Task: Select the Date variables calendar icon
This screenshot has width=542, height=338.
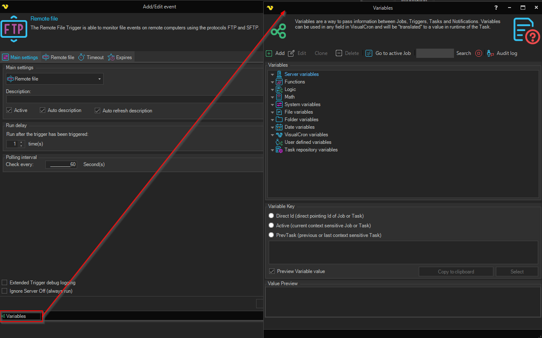Action: (x=279, y=127)
